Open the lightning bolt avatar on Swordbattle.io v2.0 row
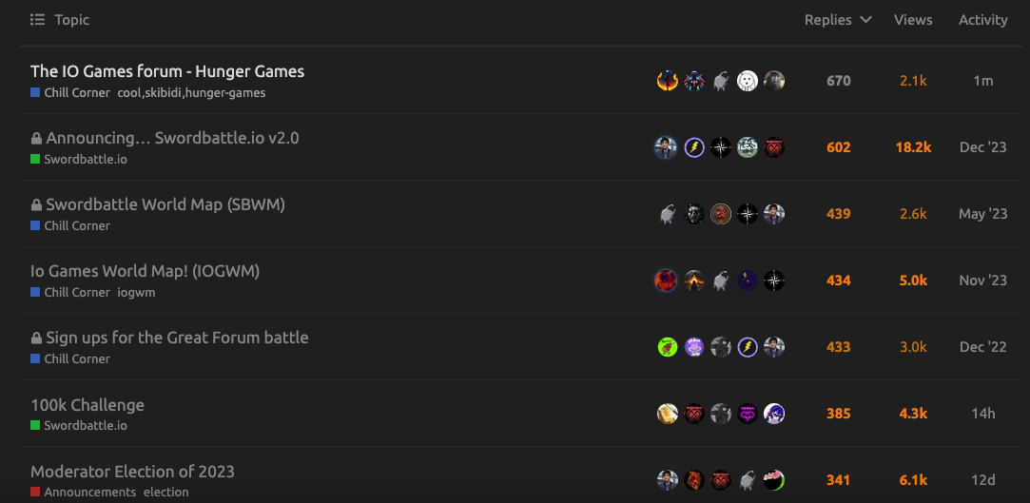Screen dimensions: 1030x503 (694, 147)
